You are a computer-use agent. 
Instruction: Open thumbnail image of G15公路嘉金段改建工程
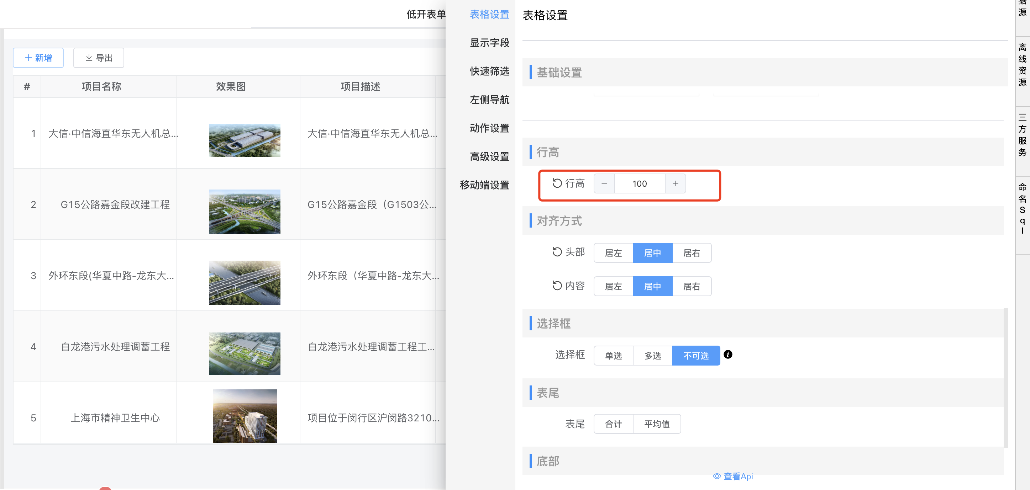coord(244,212)
